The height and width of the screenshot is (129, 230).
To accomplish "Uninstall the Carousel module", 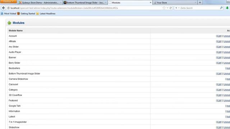I will [227, 85].
